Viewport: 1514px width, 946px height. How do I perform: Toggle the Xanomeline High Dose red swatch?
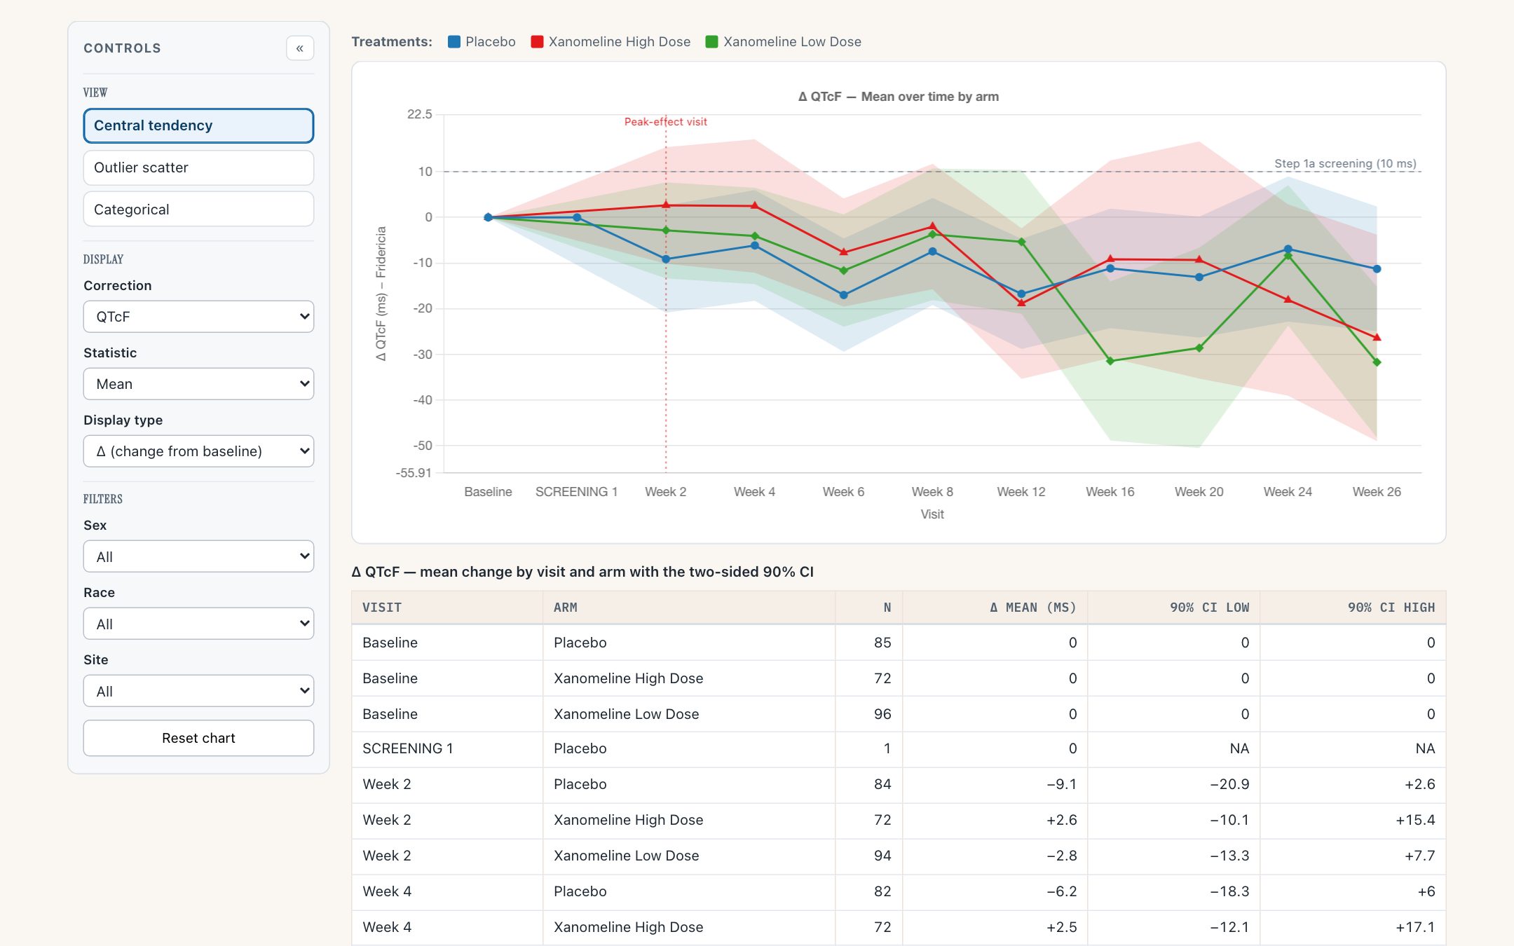[x=538, y=42]
